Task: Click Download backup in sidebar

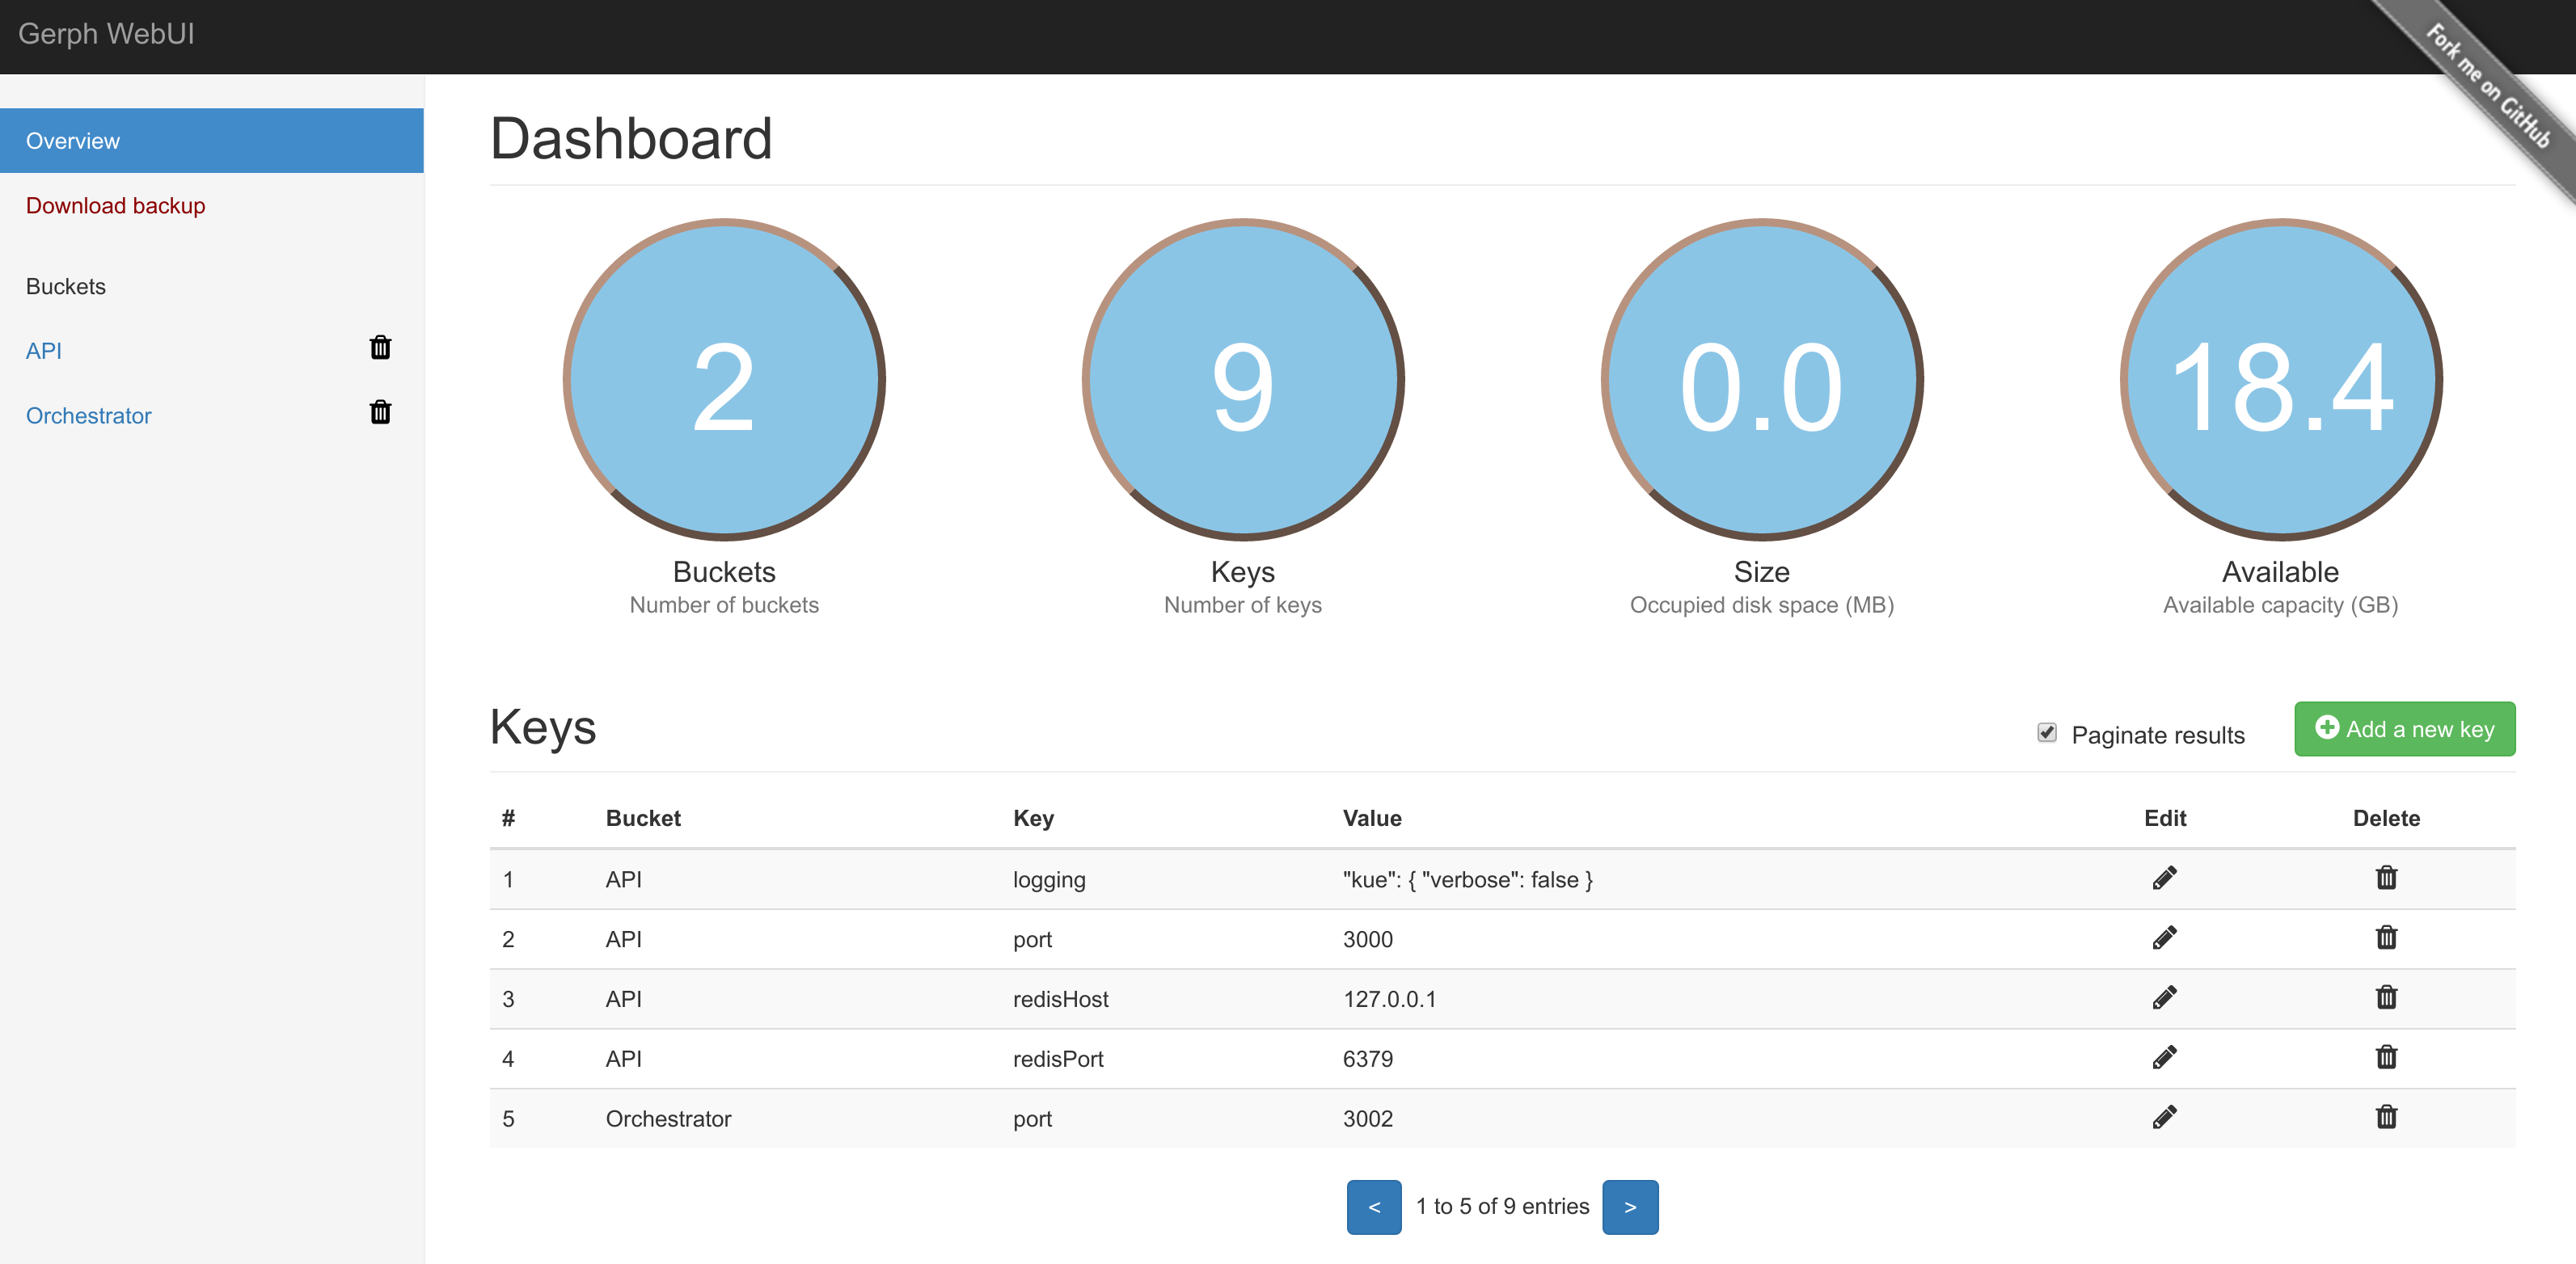Action: point(116,206)
